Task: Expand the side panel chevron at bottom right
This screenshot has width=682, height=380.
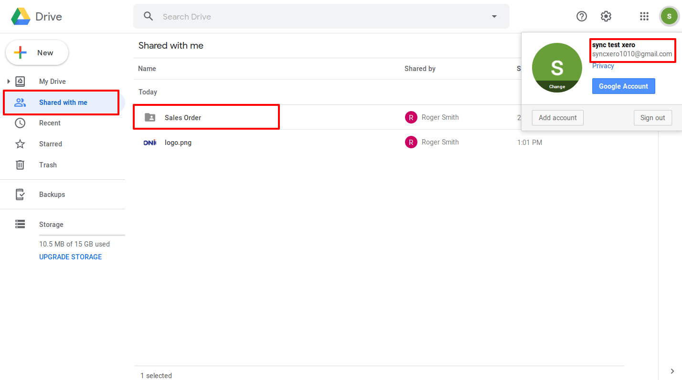Action: point(672,371)
